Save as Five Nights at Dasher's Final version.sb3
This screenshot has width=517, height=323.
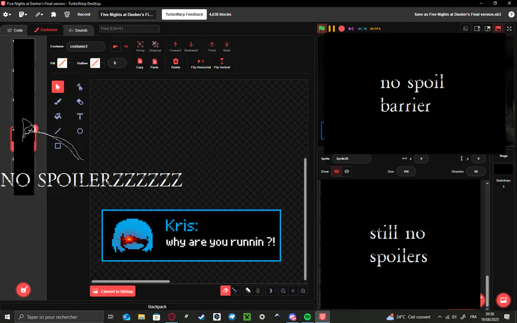(x=458, y=14)
